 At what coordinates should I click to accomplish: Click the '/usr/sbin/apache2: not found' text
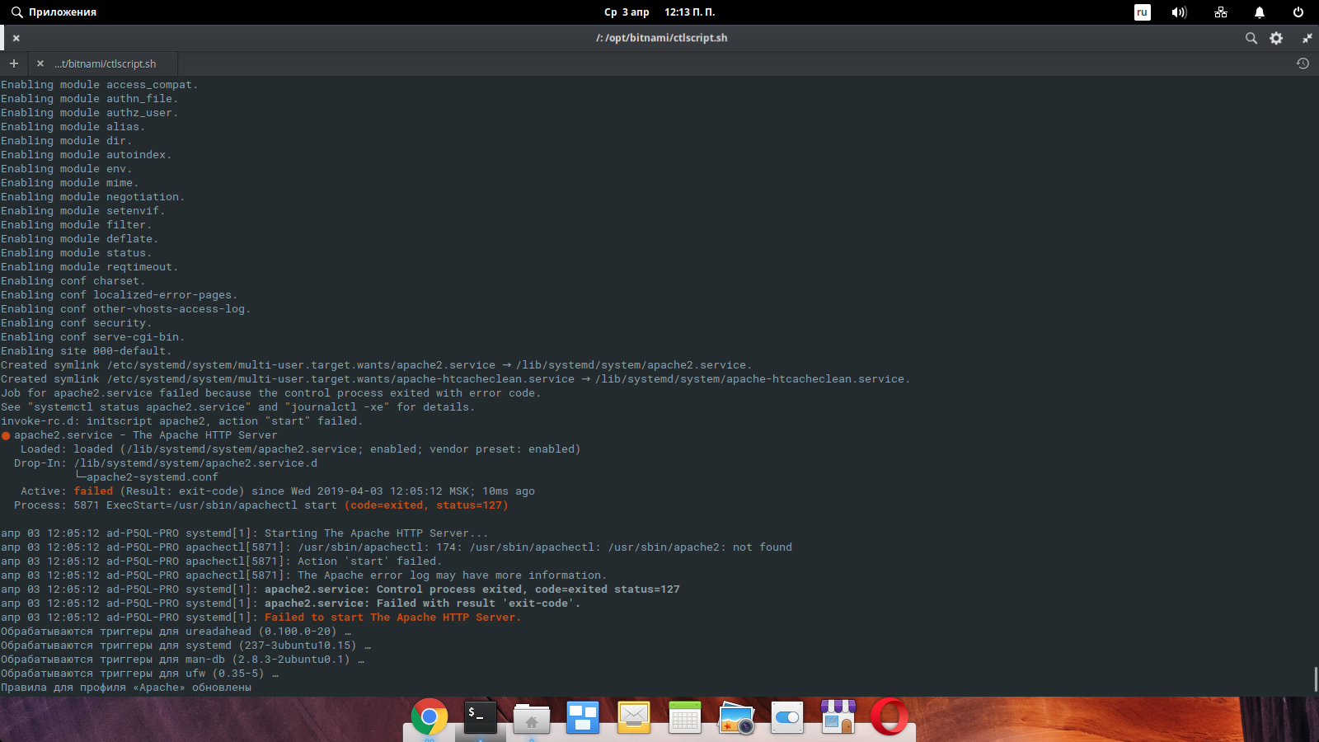tap(700, 547)
